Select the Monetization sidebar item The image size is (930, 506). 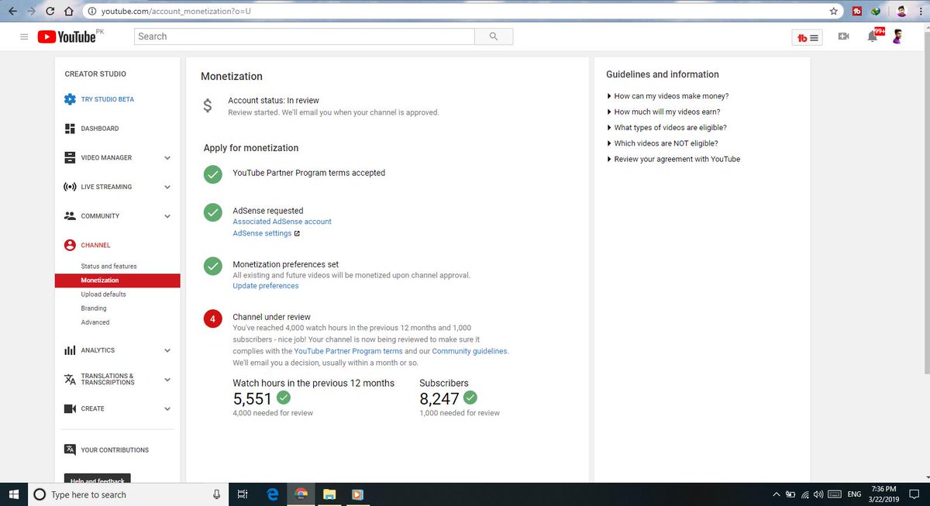click(x=117, y=281)
